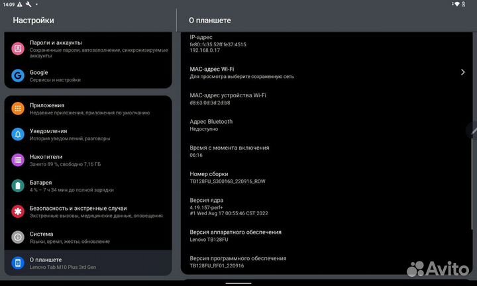
Task: Tap Версия программного обеспечения entry
Action: click(x=327, y=262)
